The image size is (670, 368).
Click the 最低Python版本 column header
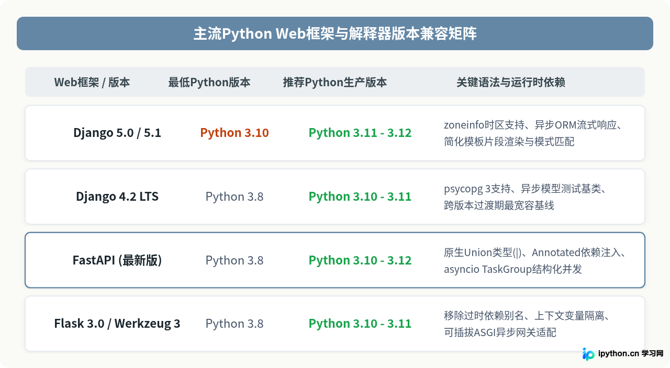[209, 82]
